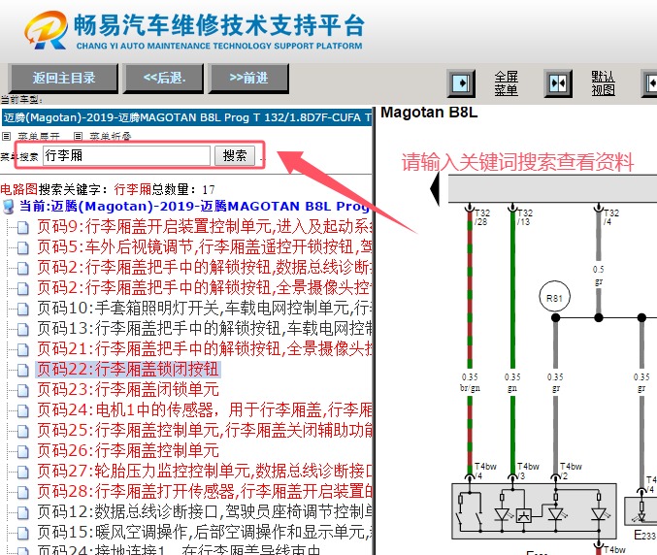Click page icon beside 页码22 entry

(22, 370)
